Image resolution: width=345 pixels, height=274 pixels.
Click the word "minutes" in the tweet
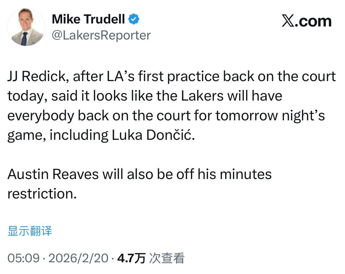pyautogui.click(x=246, y=174)
